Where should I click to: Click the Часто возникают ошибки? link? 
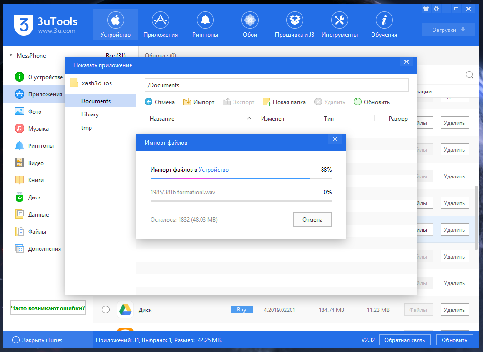(48, 308)
